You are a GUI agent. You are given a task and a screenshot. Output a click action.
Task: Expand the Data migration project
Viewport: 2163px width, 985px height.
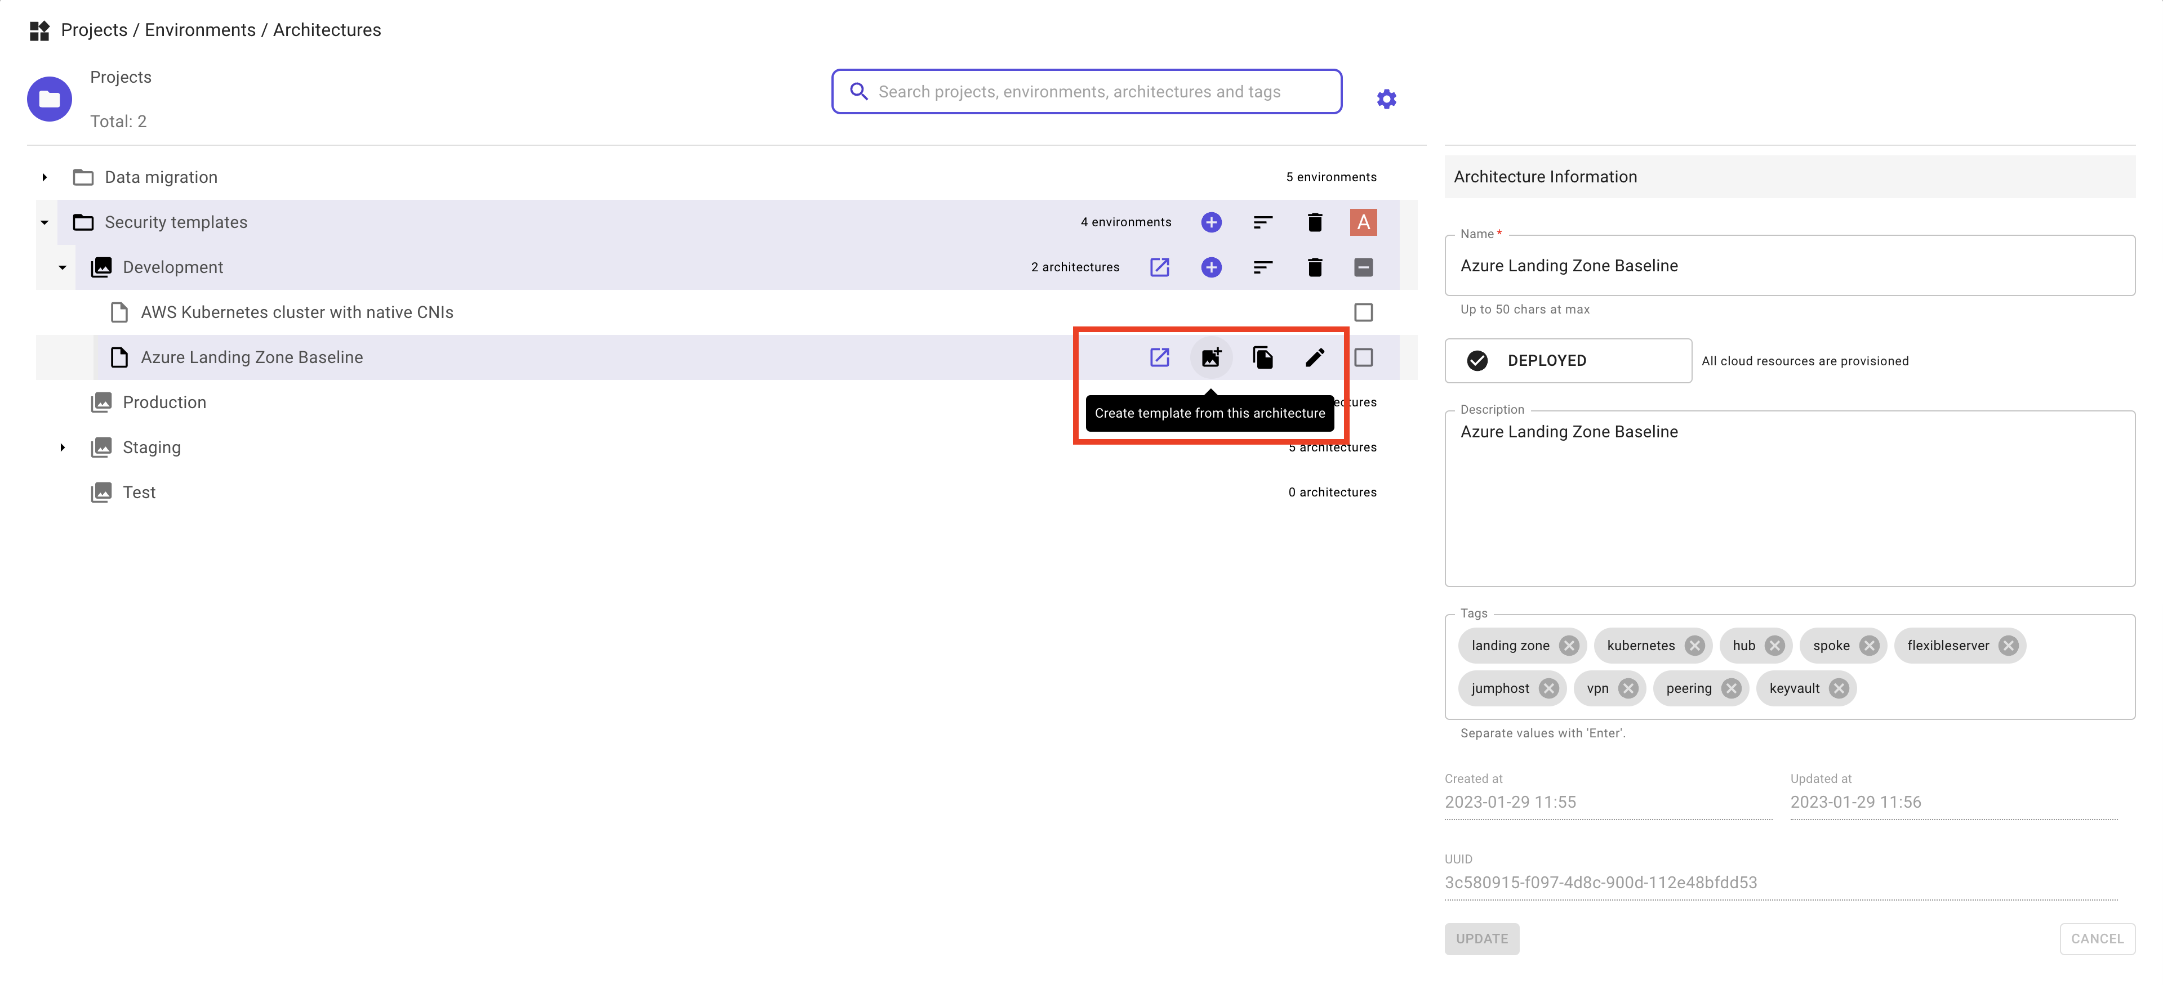44,177
